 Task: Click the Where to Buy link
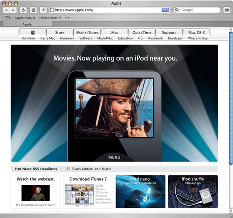point(198,38)
